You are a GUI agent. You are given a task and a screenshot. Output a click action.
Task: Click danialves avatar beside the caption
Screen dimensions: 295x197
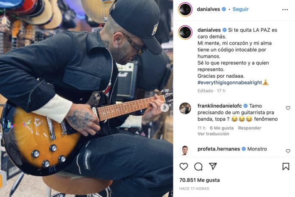point(185,33)
